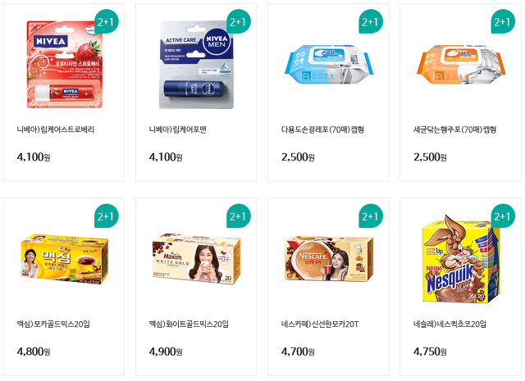Click the 2+1 badge on Nivea Men lip care

point(239,21)
